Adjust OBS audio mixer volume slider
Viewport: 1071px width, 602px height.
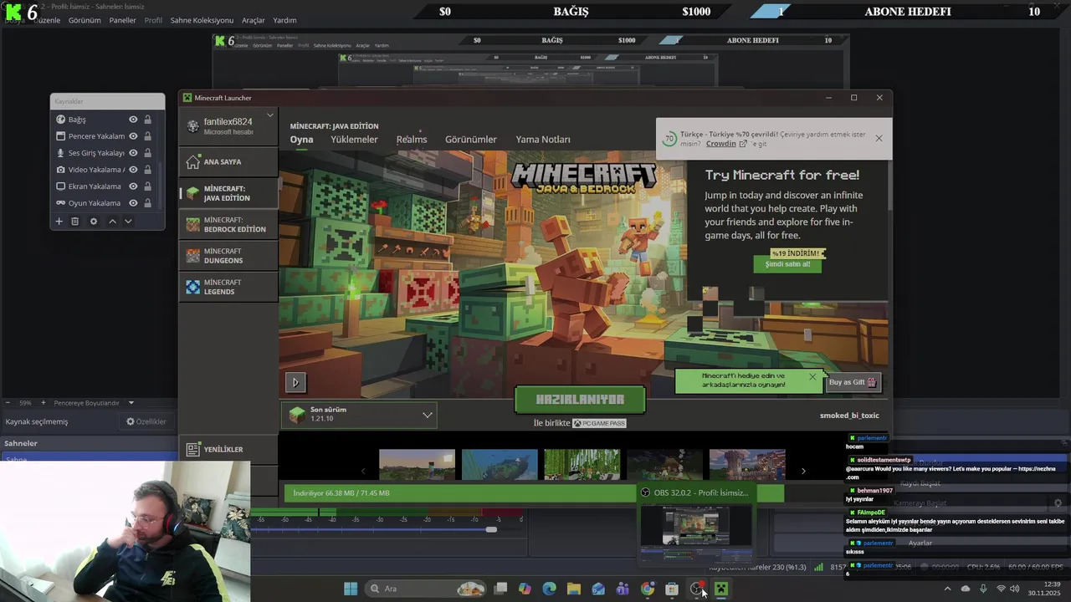click(x=491, y=529)
